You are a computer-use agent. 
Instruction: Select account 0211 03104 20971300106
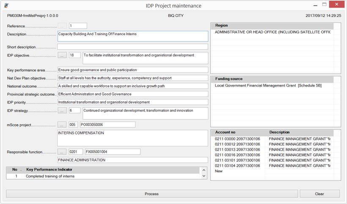[237, 166]
